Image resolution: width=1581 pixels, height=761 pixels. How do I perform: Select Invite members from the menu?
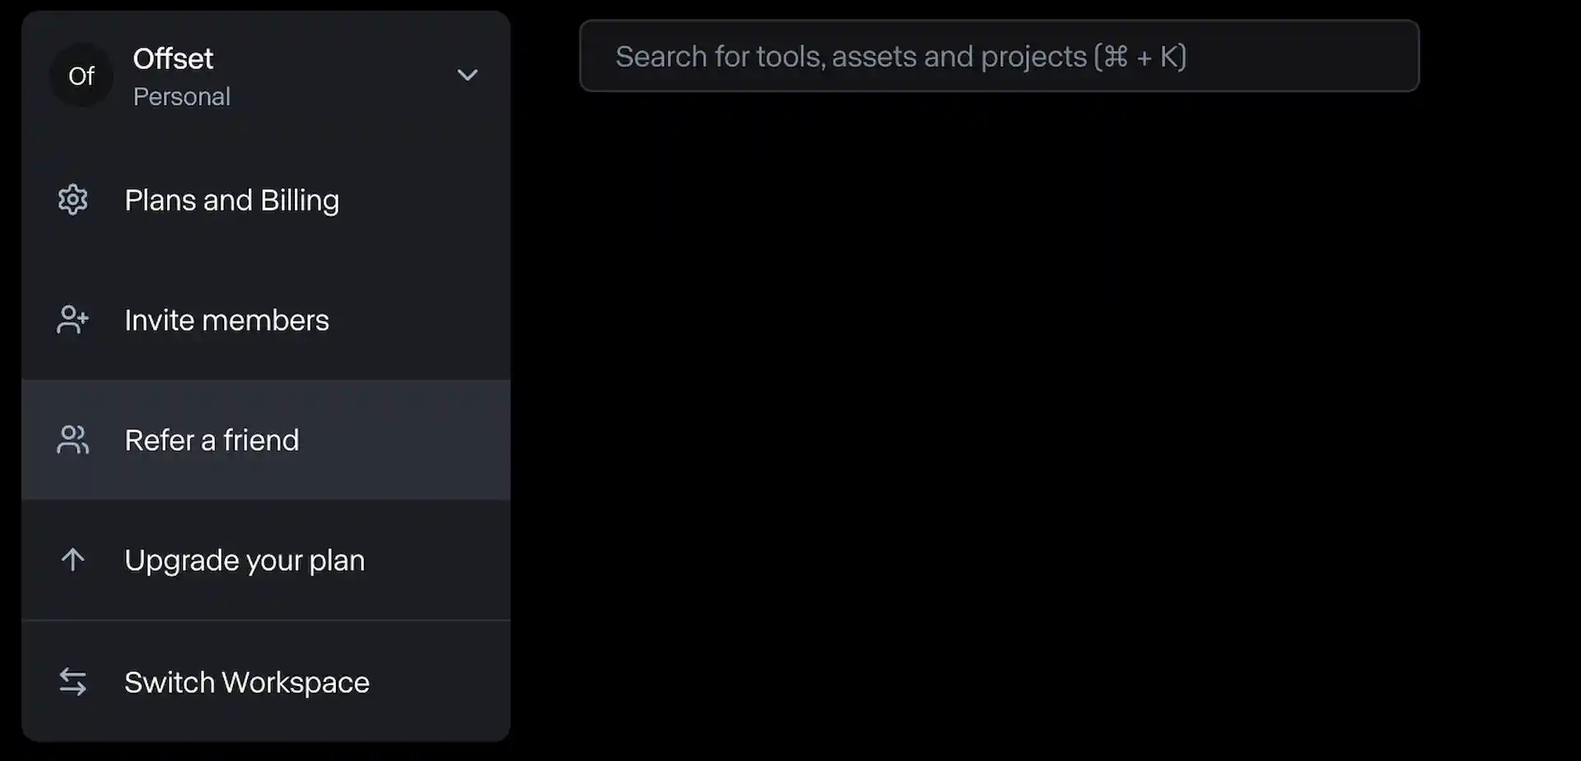click(x=226, y=321)
